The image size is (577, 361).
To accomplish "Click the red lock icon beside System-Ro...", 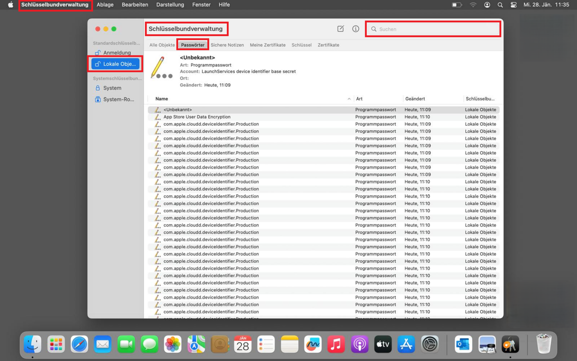I will click(98, 99).
